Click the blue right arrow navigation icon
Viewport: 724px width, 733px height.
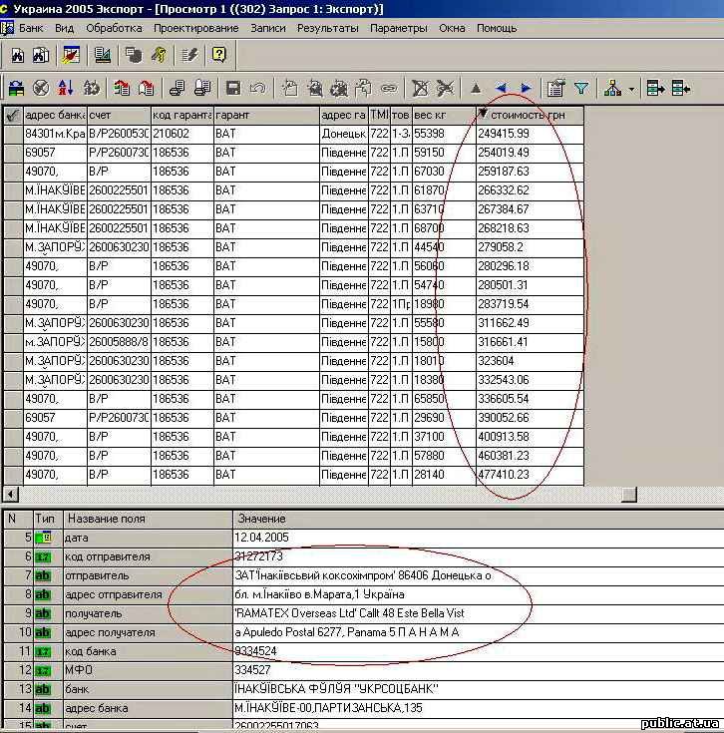[x=526, y=88]
